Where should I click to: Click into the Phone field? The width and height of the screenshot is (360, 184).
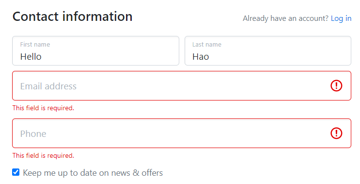click(x=182, y=134)
